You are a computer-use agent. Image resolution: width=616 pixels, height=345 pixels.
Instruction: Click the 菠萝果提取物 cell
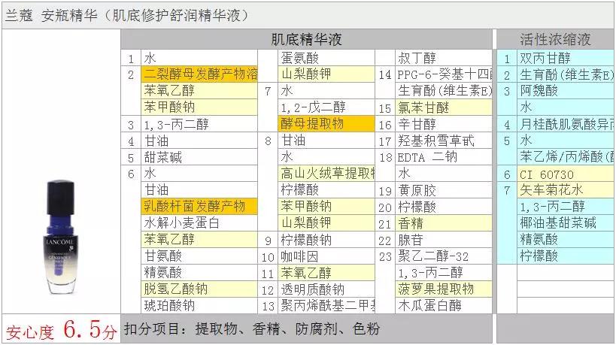(444, 289)
